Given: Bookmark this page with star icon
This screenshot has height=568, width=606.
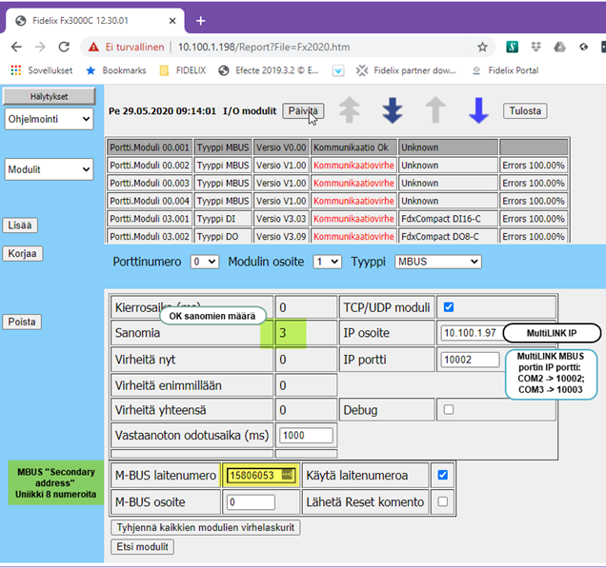Looking at the screenshot, I should pos(482,47).
